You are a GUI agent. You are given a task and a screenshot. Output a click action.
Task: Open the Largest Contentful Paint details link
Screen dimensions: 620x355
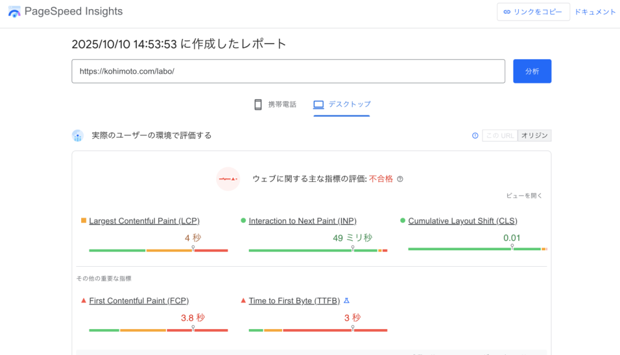[143, 221]
